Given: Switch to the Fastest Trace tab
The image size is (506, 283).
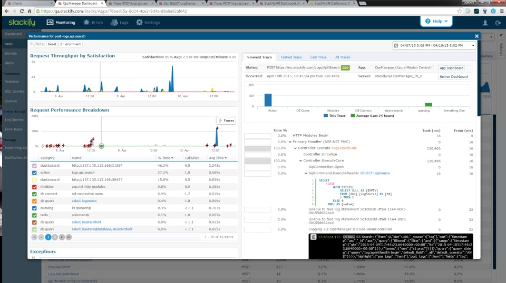Looking at the screenshot, I should pyautogui.click(x=291, y=57).
